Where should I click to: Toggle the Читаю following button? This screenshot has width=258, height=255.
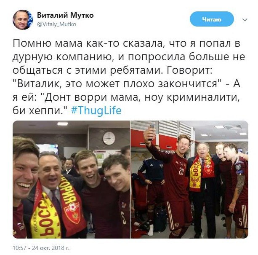212,19
